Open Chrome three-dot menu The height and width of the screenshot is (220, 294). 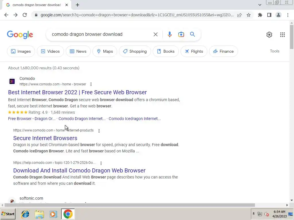288,15
